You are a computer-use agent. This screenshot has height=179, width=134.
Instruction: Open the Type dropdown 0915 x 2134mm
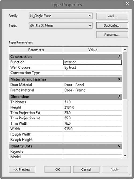pos(61,25)
